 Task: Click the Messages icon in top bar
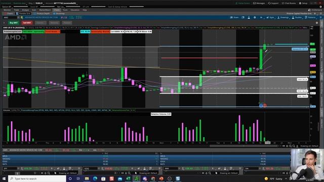click(259, 4)
